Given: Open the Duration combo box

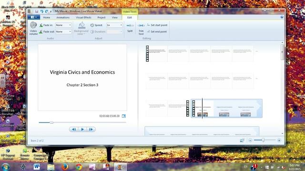Looking at the screenshot, I should point(114,32).
